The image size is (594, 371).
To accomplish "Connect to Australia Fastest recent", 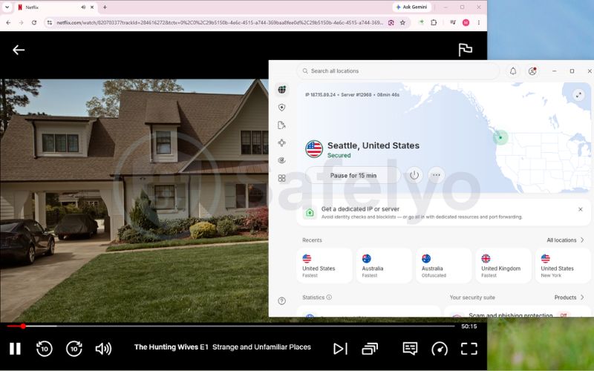I will 384,266.
